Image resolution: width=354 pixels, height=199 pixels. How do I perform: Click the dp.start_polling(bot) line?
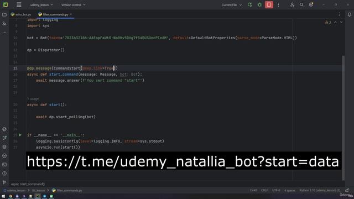pyautogui.click(x=66, y=117)
